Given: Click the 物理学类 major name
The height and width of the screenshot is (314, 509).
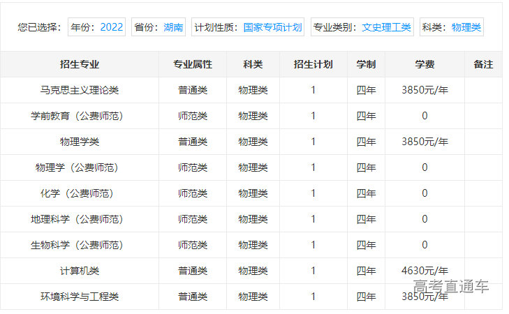Looking at the screenshot, I should click(x=80, y=142).
